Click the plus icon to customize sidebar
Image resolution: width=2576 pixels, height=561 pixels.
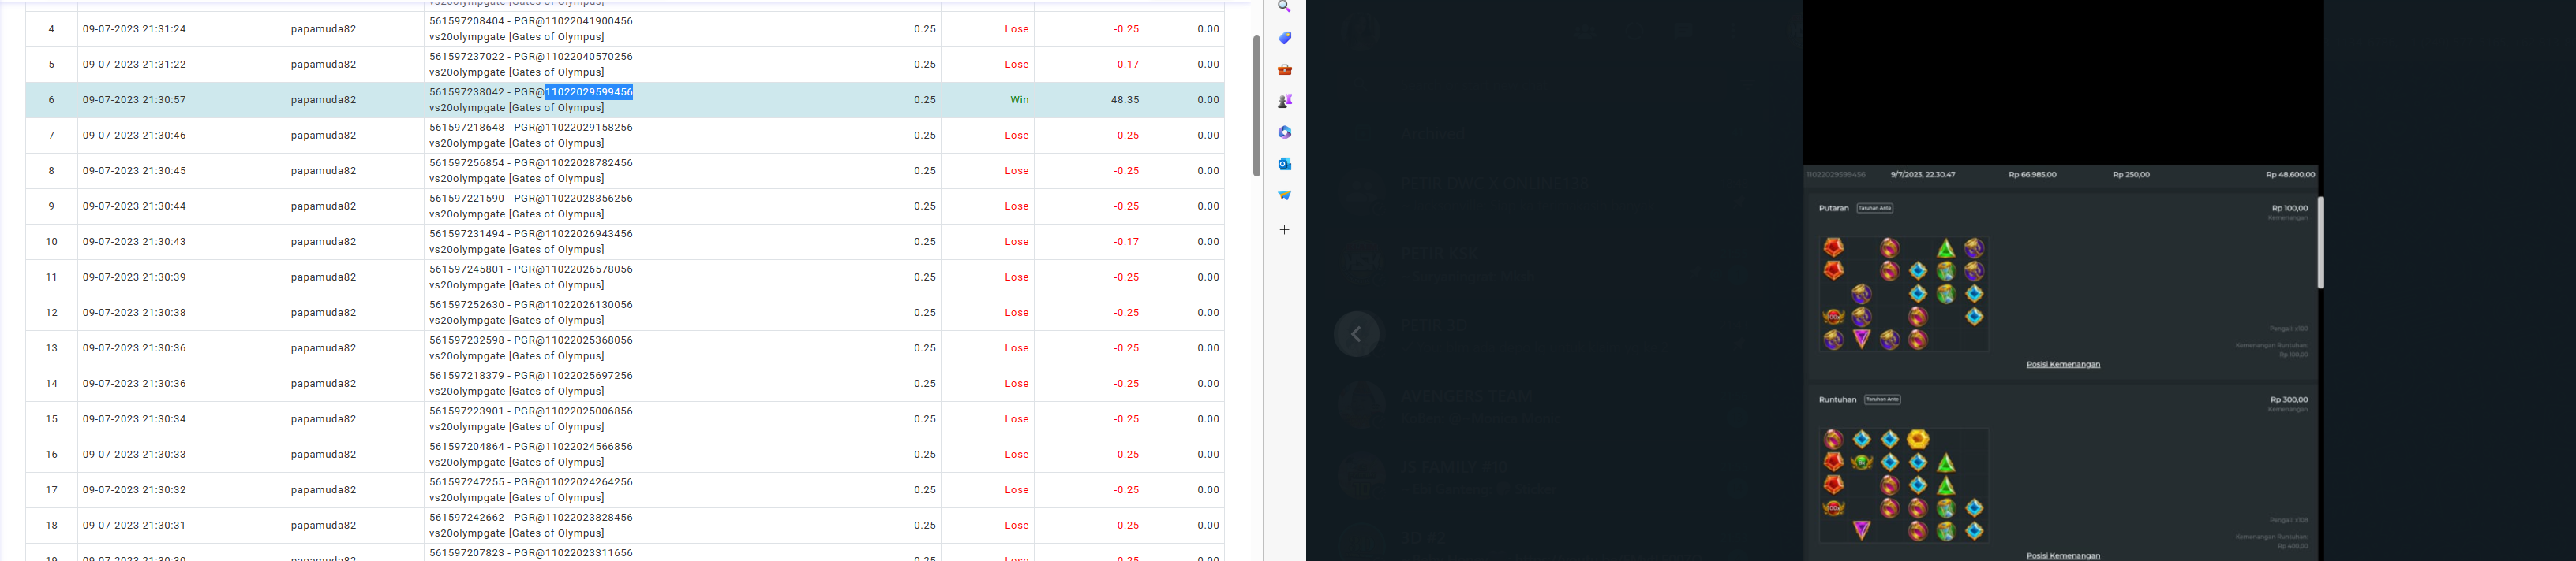tap(1284, 229)
